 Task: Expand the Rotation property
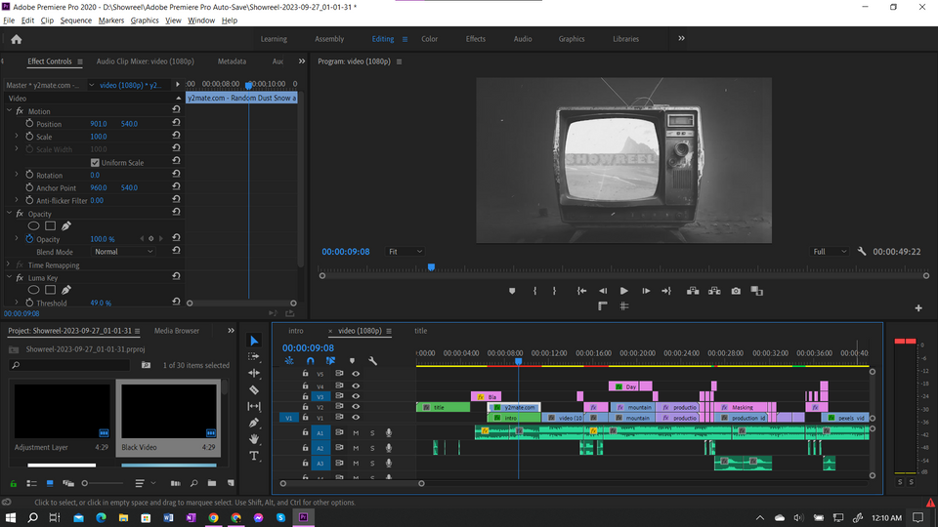coord(17,175)
